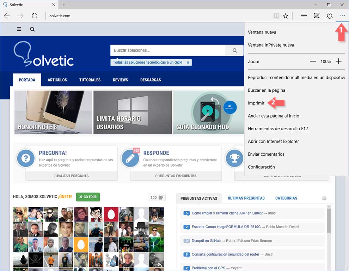The width and height of the screenshot is (349, 271).
Task: Click the browser forward arrow
Action: 20,16
